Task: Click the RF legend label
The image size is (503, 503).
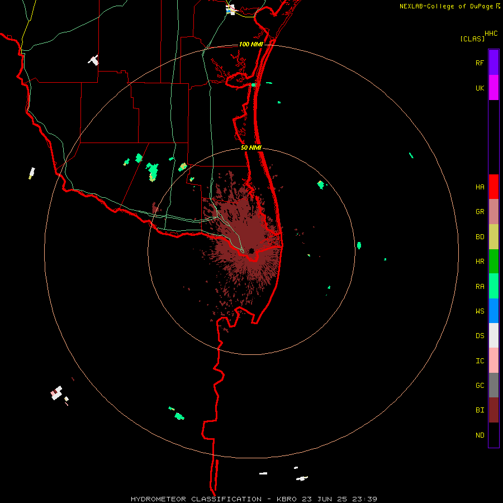Action: 480,63
